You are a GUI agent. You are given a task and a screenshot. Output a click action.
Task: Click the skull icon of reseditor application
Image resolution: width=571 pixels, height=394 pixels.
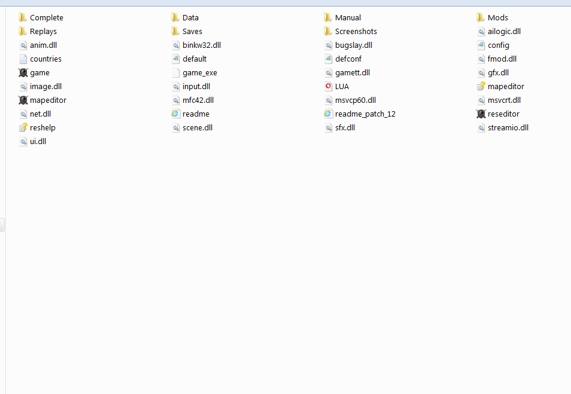pyautogui.click(x=481, y=114)
